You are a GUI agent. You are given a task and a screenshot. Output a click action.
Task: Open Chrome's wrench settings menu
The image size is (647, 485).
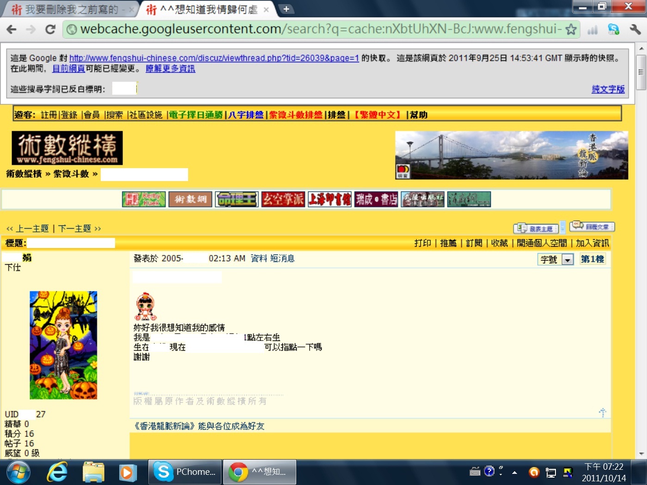click(635, 30)
